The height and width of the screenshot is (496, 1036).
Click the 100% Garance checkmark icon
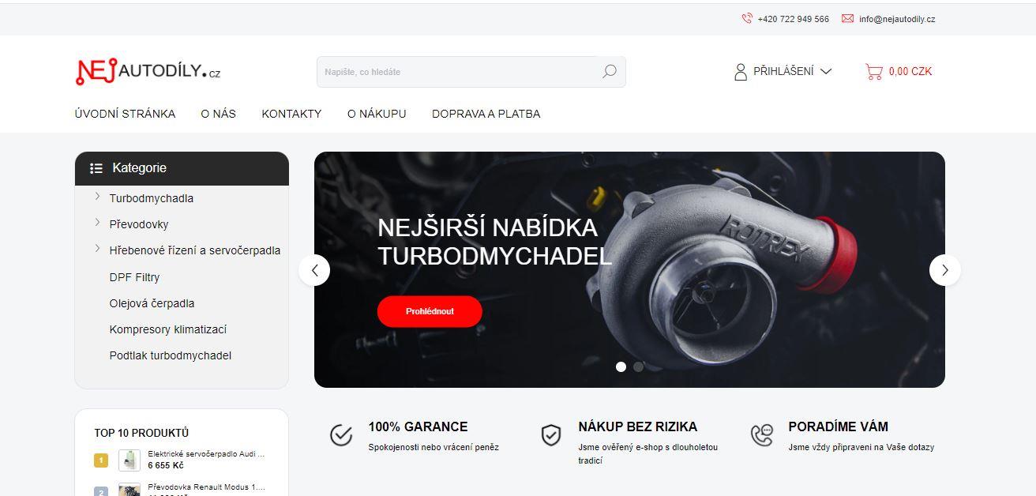341,435
